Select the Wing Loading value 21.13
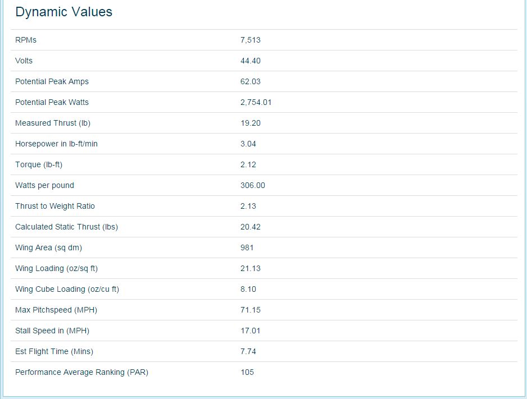 pyautogui.click(x=251, y=268)
